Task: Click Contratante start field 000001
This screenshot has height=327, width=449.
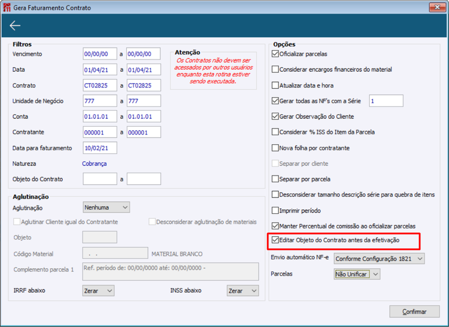Action: tap(100, 132)
